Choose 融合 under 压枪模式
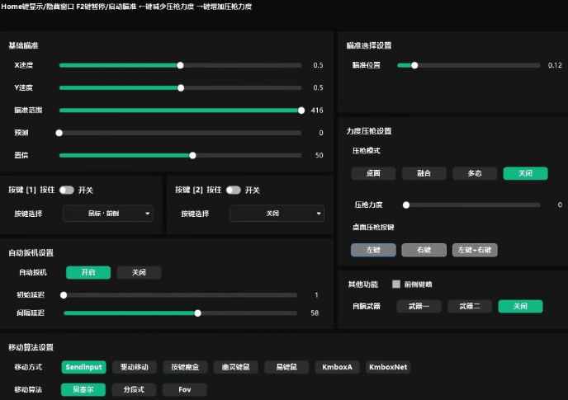The height and width of the screenshot is (400, 568). tap(424, 173)
